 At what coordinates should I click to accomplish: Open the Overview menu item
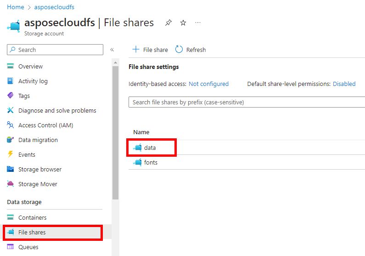[30, 66]
